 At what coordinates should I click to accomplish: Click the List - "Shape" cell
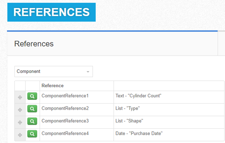[169, 122]
